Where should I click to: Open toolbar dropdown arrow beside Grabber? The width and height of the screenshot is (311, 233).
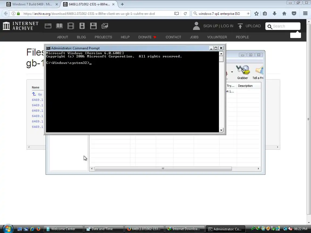point(232,72)
